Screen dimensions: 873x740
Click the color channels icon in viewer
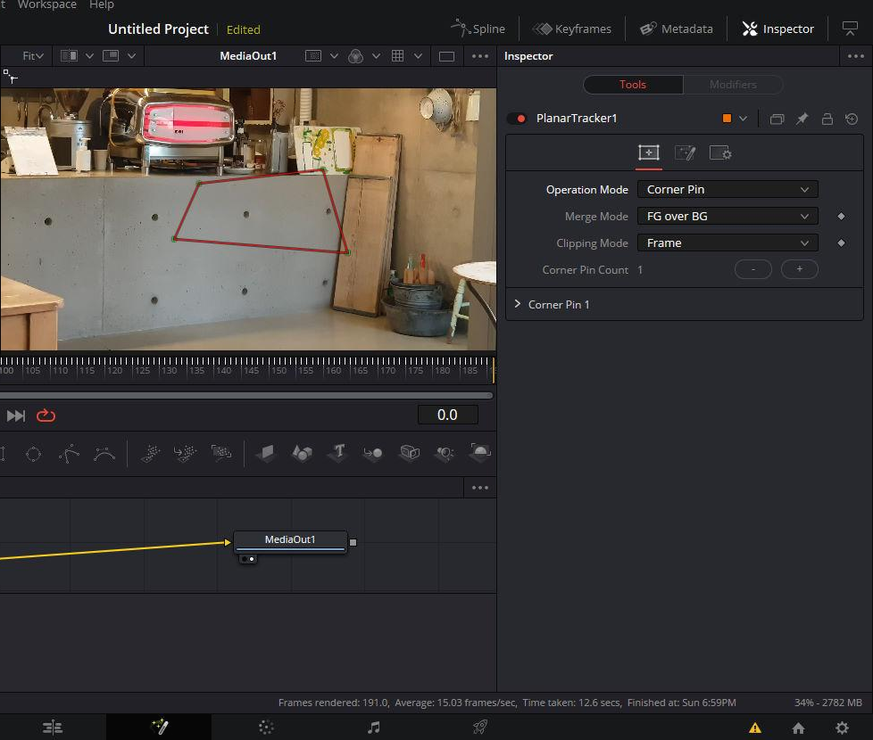tap(355, 56)
